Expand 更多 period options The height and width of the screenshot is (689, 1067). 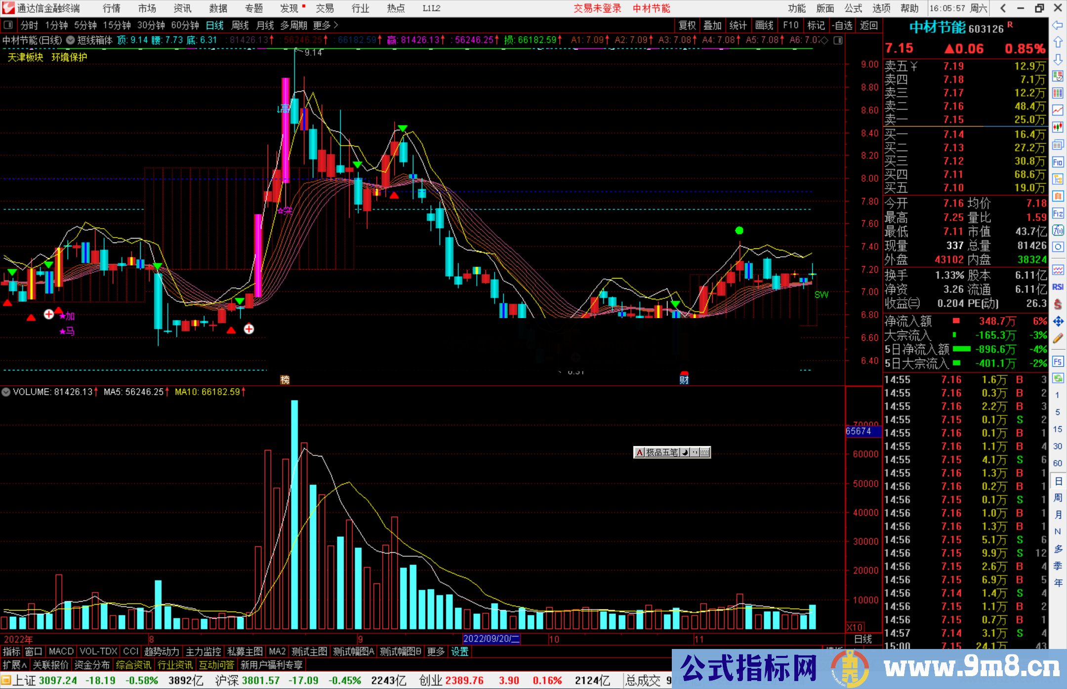325,25
